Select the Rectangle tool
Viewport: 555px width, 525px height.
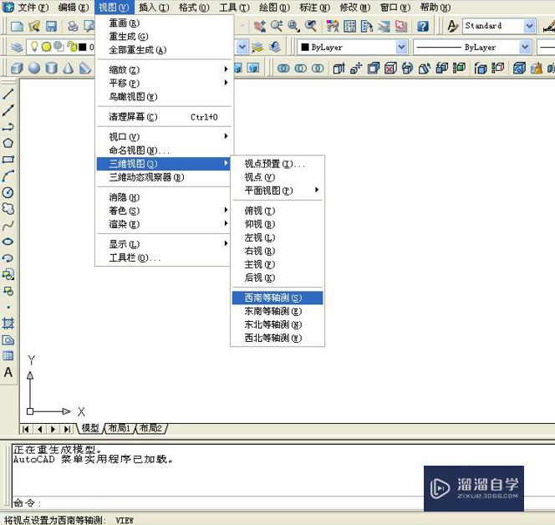(x=8, y=160)
